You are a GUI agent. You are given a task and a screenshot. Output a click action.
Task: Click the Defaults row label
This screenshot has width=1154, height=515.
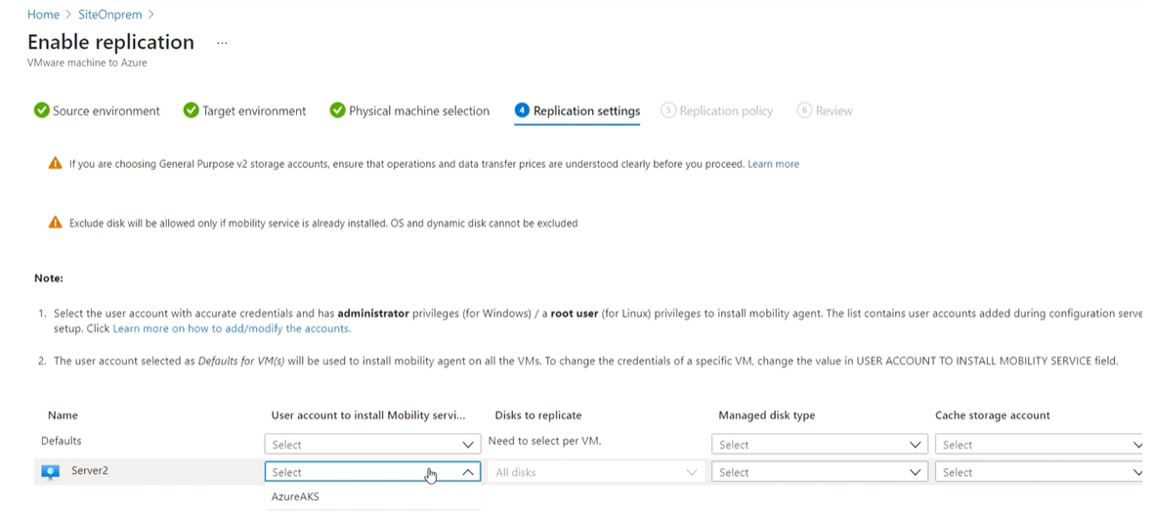(62, 441)
